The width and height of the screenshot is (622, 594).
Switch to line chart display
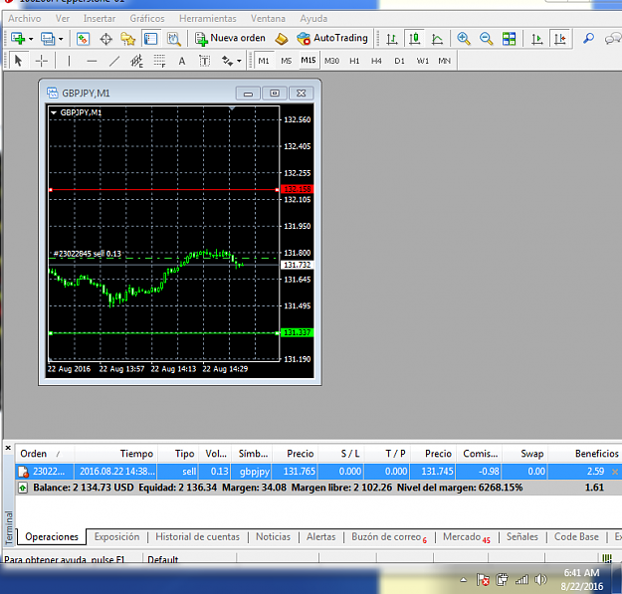click(x=437, y=39)
